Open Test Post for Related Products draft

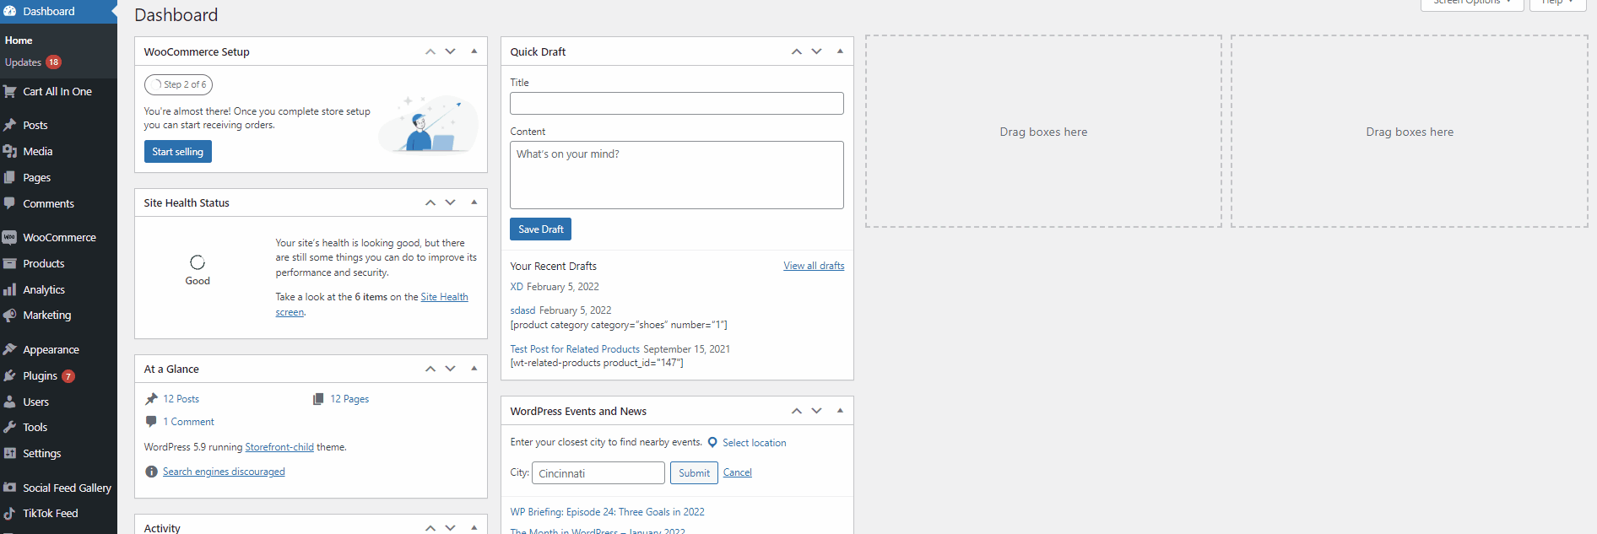click(x=575, y=349)
